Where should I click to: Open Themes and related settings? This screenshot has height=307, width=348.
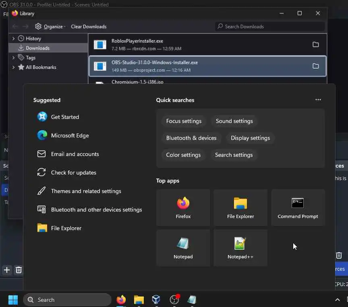pyautogui.click(x=79, y=191)
